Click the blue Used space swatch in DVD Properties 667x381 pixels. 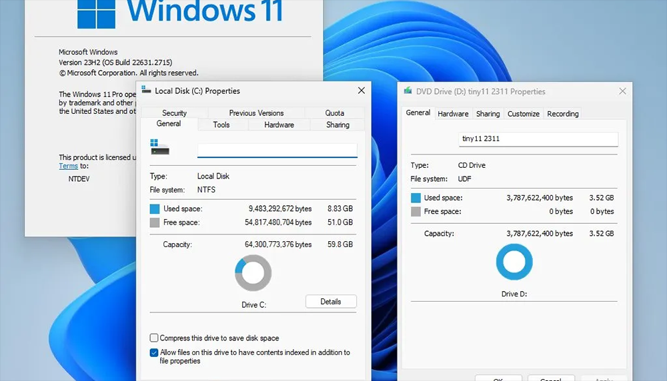coord(416,198)
